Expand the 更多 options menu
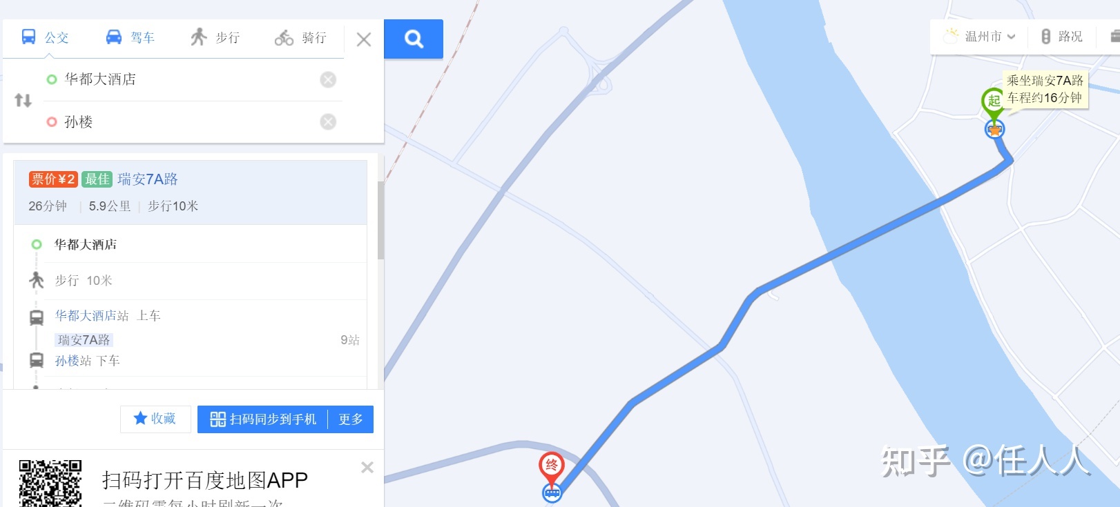Viewport: 1120px width, 507px height. [351, 419]
